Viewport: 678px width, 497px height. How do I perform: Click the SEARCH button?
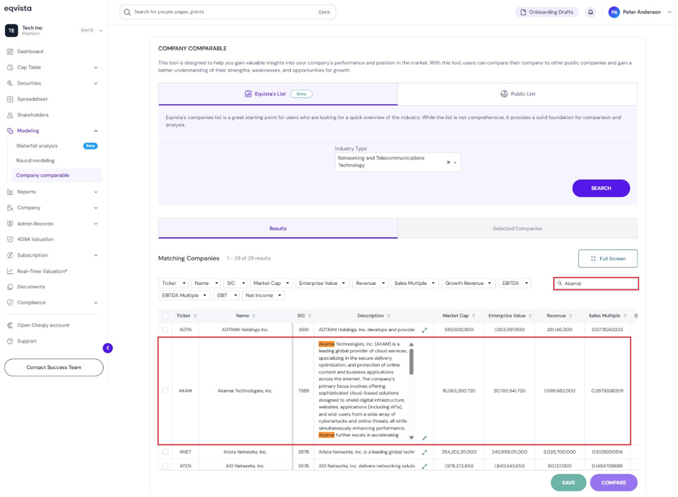point(601,188)
